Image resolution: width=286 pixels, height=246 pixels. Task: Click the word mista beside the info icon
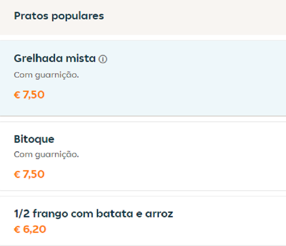[x=80, y=59]
